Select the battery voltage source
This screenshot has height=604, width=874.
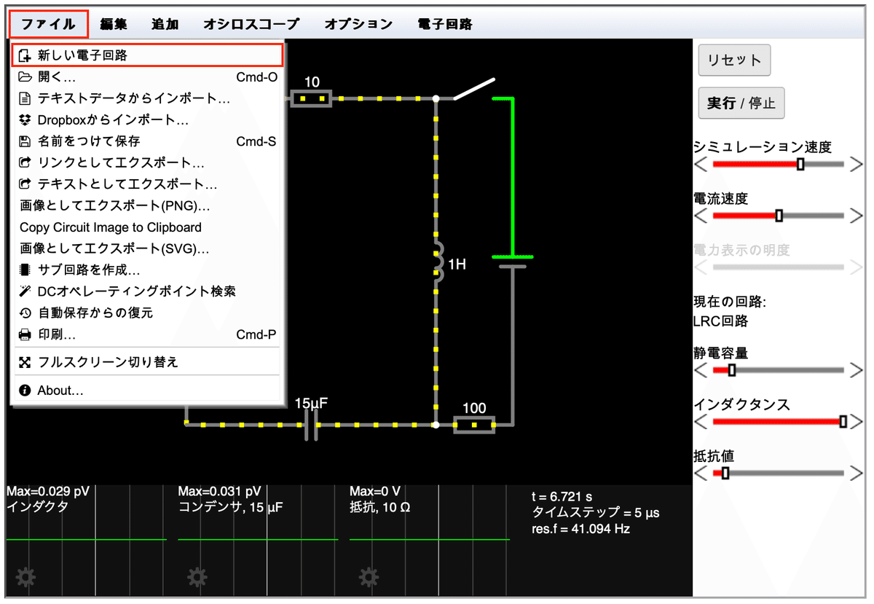pyautogui.click(x=513, y=261)
